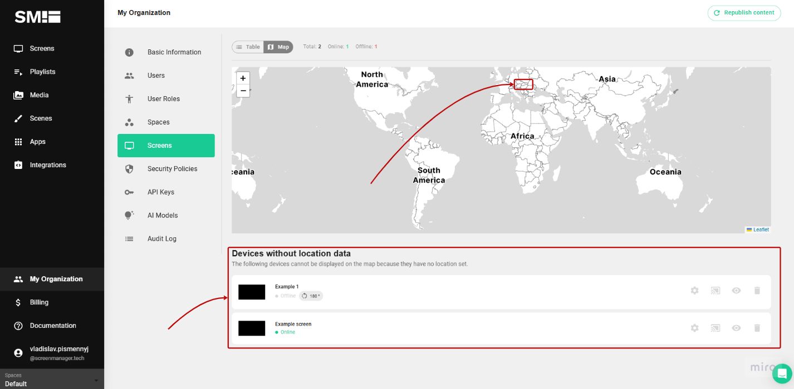Click the Example 1 black thumbnail
794x389 pixels.
point(252,292)
